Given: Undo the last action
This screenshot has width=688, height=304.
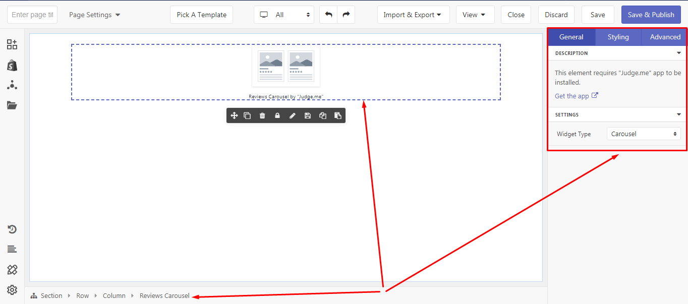Looking at the screenshot, I should coord(328,15).
